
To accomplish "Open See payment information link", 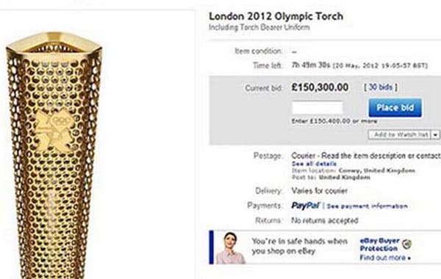I will 367,206.
